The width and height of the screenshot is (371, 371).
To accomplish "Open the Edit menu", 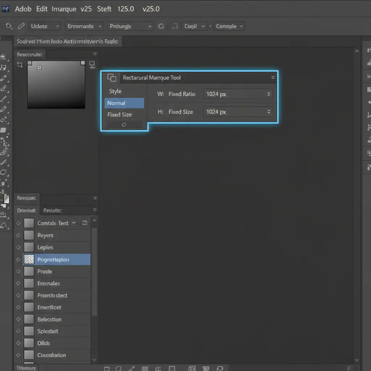I will coord(42,9).
